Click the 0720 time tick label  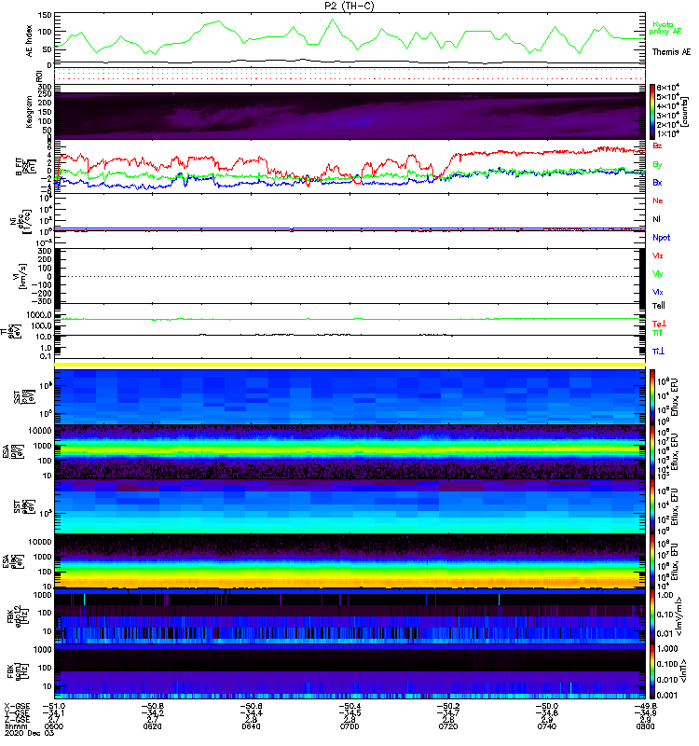[448, 726]
